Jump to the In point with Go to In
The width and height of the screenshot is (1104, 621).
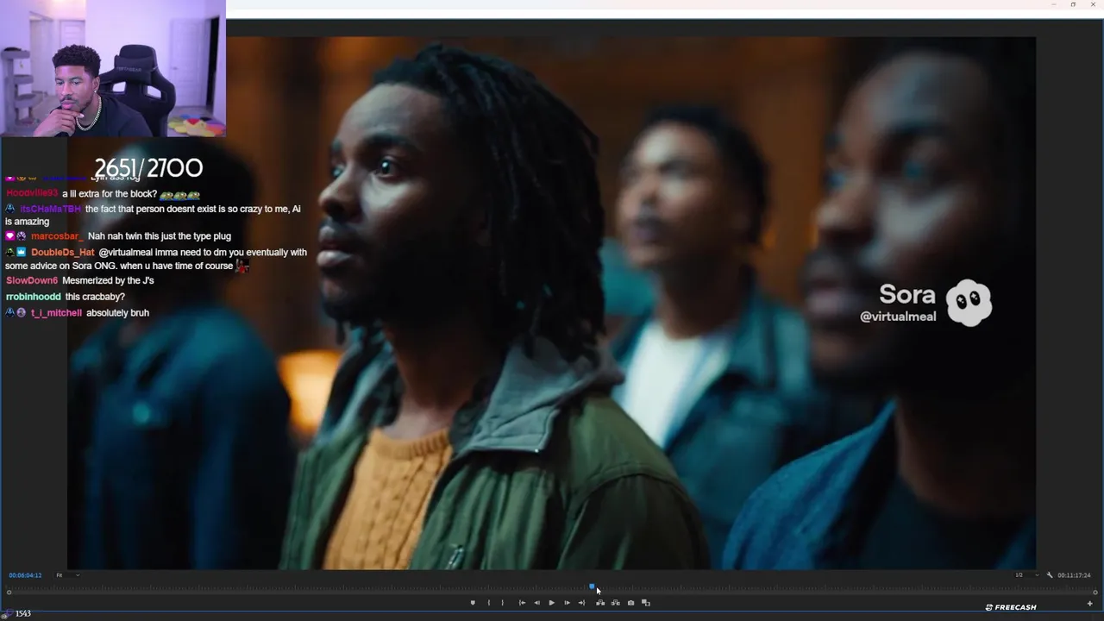(522, 603)
